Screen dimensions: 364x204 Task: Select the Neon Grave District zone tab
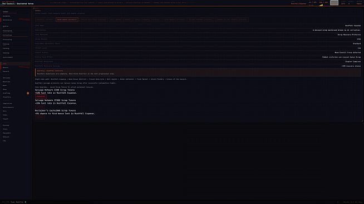click(67, 20)
